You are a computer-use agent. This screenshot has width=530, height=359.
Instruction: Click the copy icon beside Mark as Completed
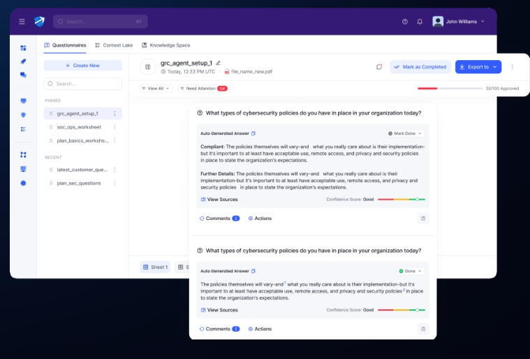coord(379,67)
